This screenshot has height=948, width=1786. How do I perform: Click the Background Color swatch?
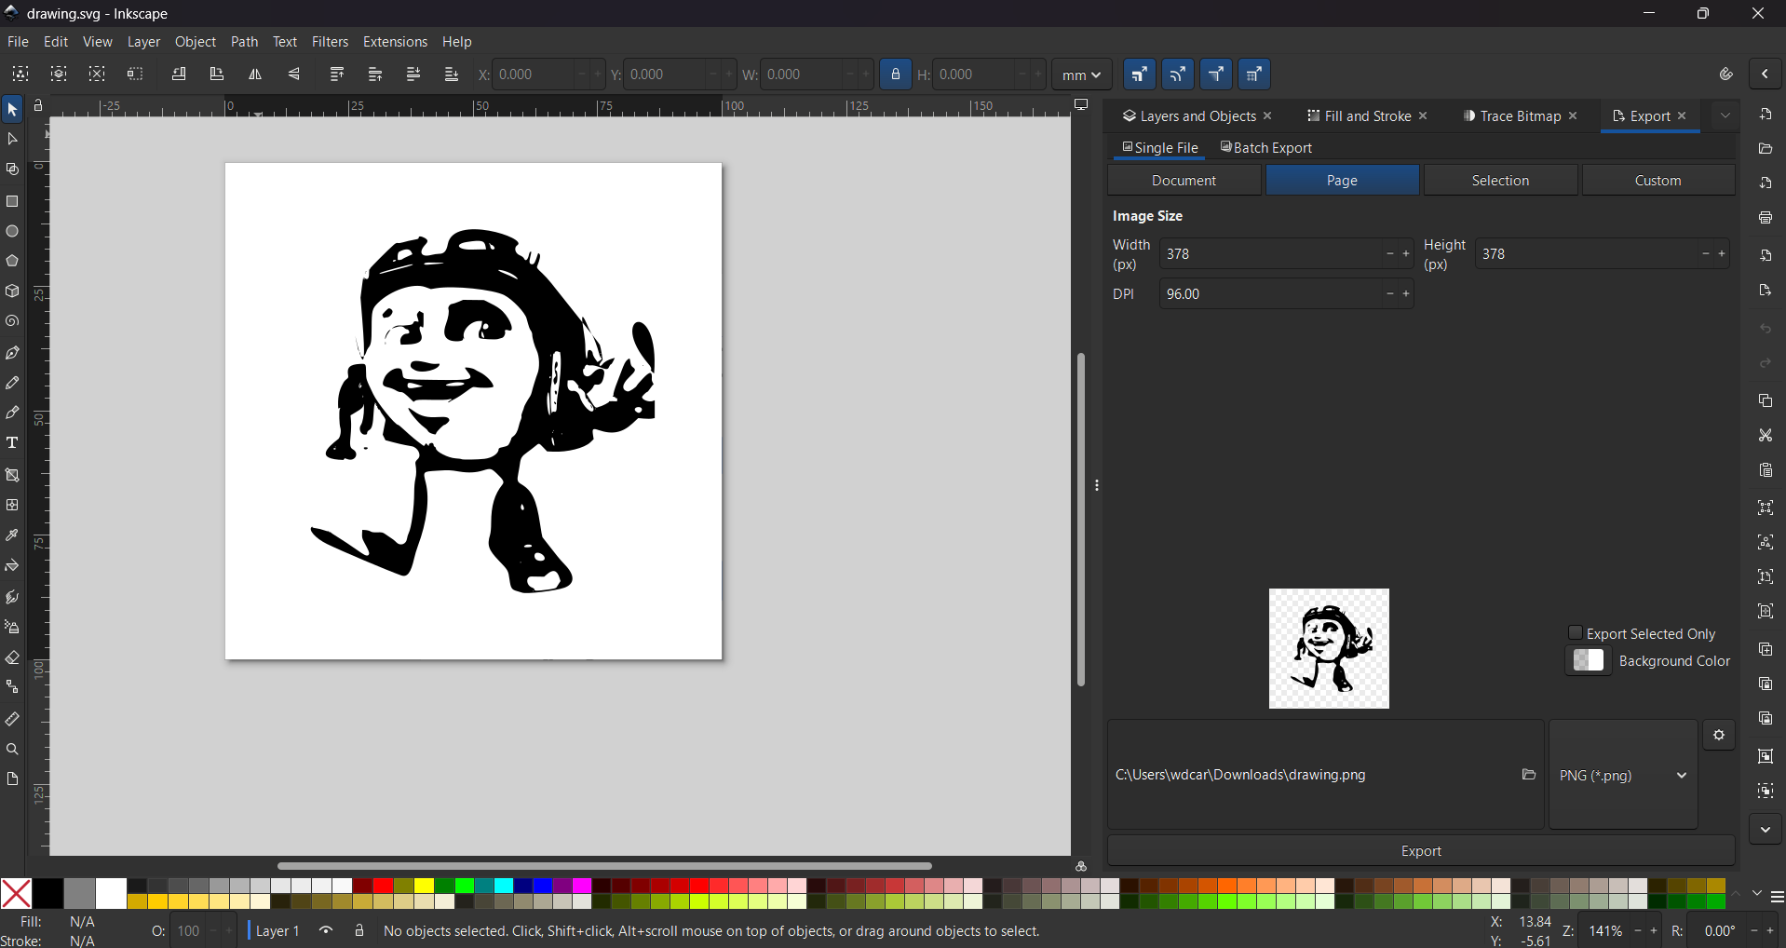1589,661
